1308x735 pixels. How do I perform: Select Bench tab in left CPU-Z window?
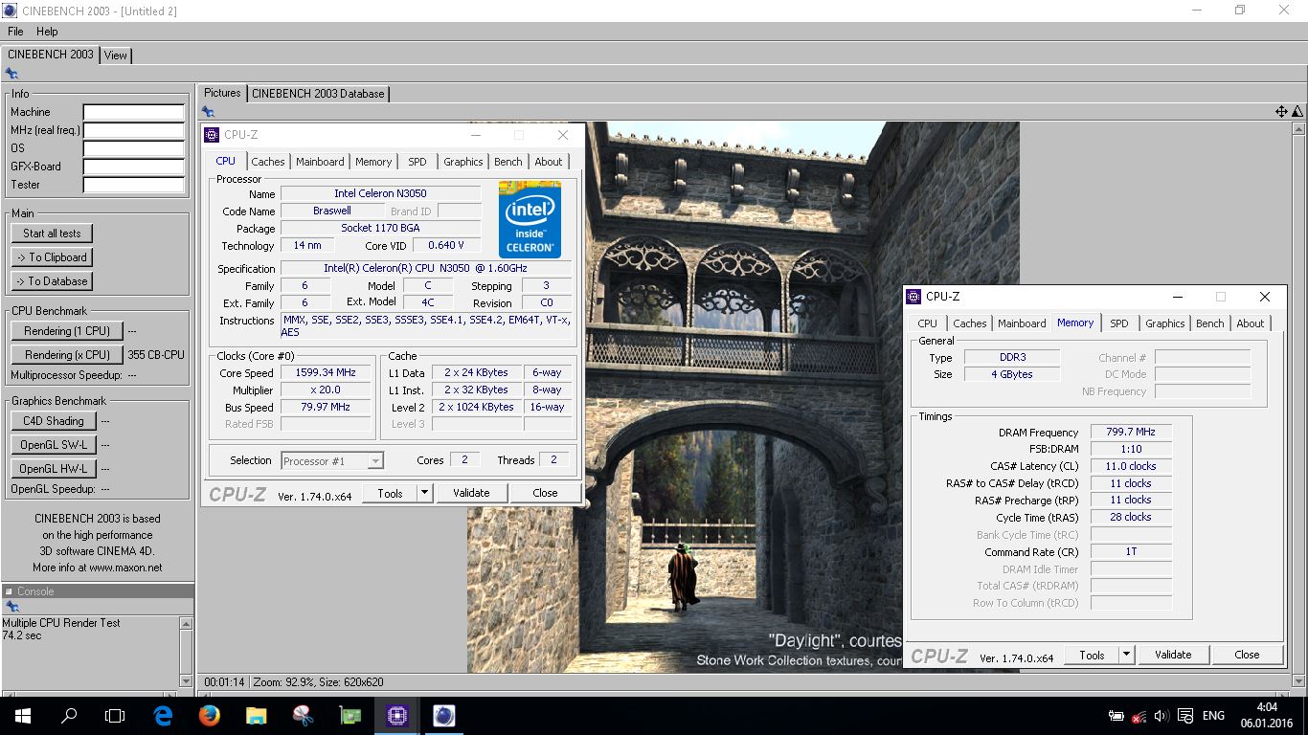click(x=508, y=162)
